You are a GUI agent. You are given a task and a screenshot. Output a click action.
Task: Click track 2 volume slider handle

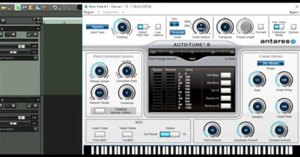click(x=21, y=118)
